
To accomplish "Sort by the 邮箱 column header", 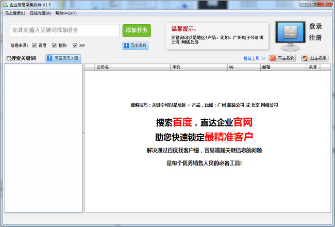I will [284, 67].
